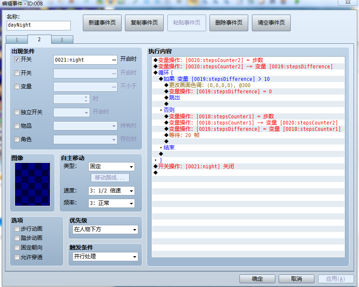
Task: Open event page tab 3
Action: pyautogui.click(x=62, y=40)
